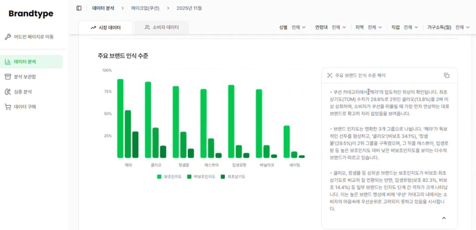This screenshot has width=476, height=230.
Task: Click the Brandtype logo
Action: pyautogui.click(x=31, y=14)
